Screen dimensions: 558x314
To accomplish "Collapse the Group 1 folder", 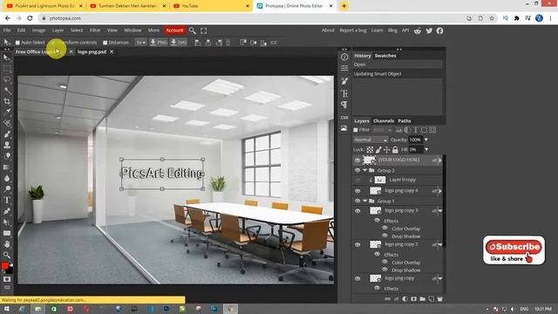I will point(364,201).
